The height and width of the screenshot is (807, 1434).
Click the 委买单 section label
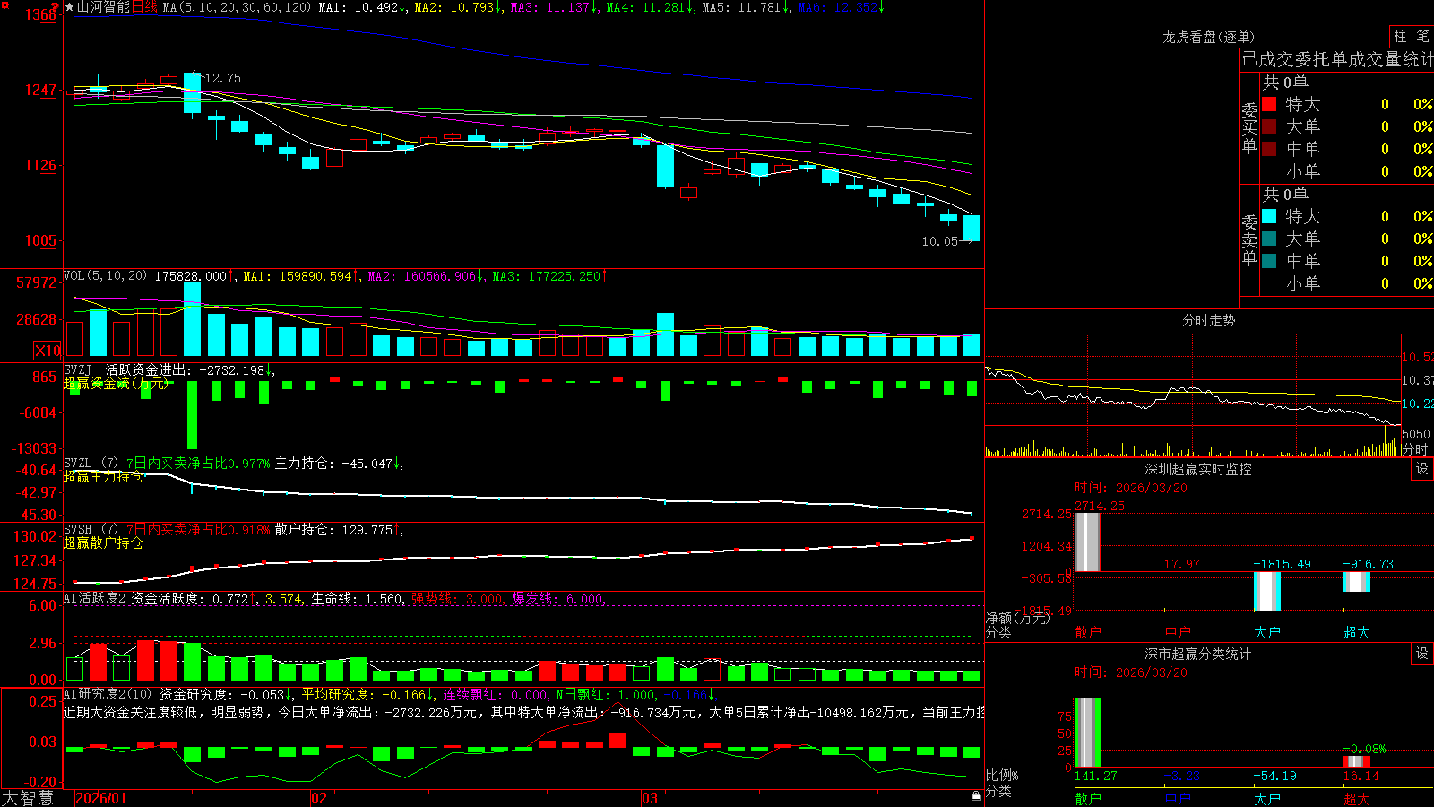click(1249, 127)
